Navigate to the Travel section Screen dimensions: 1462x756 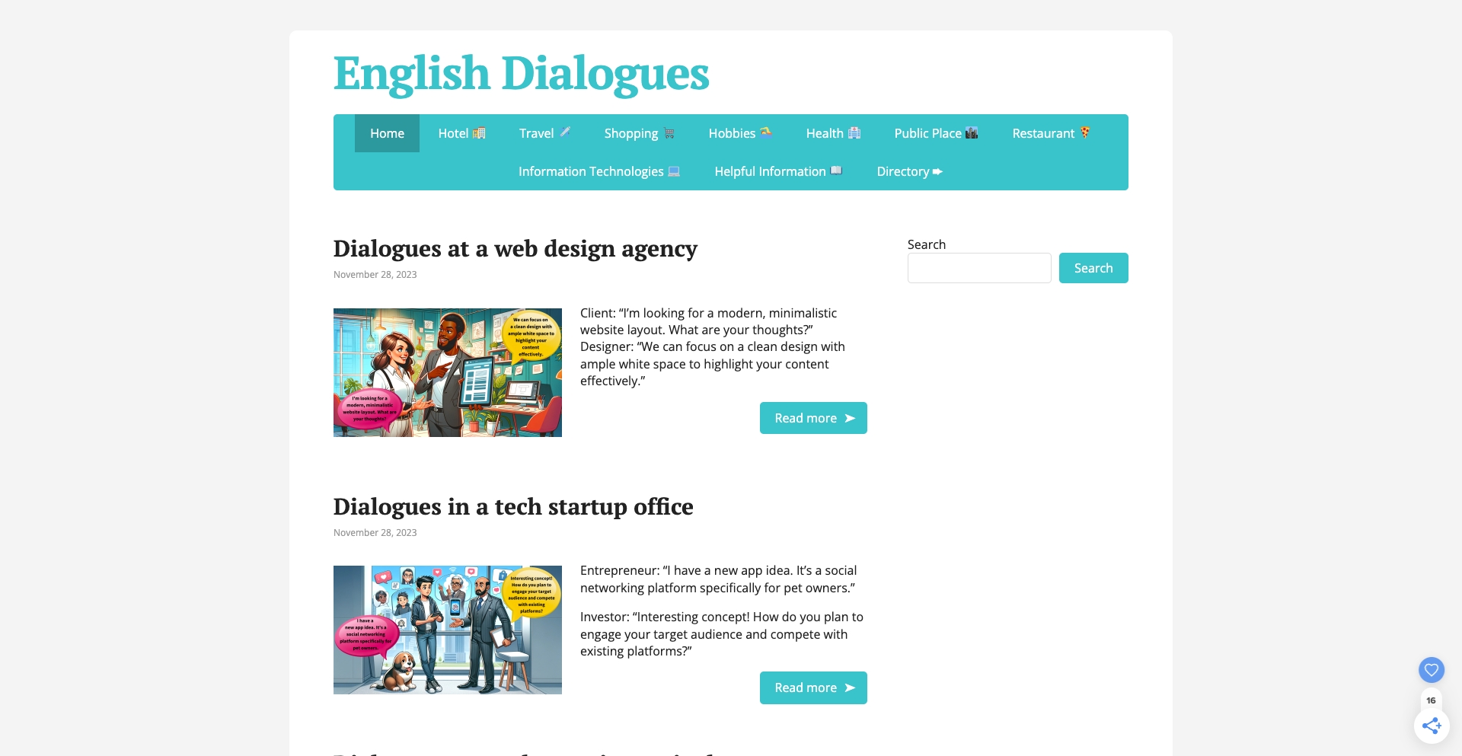pos(544,133)
